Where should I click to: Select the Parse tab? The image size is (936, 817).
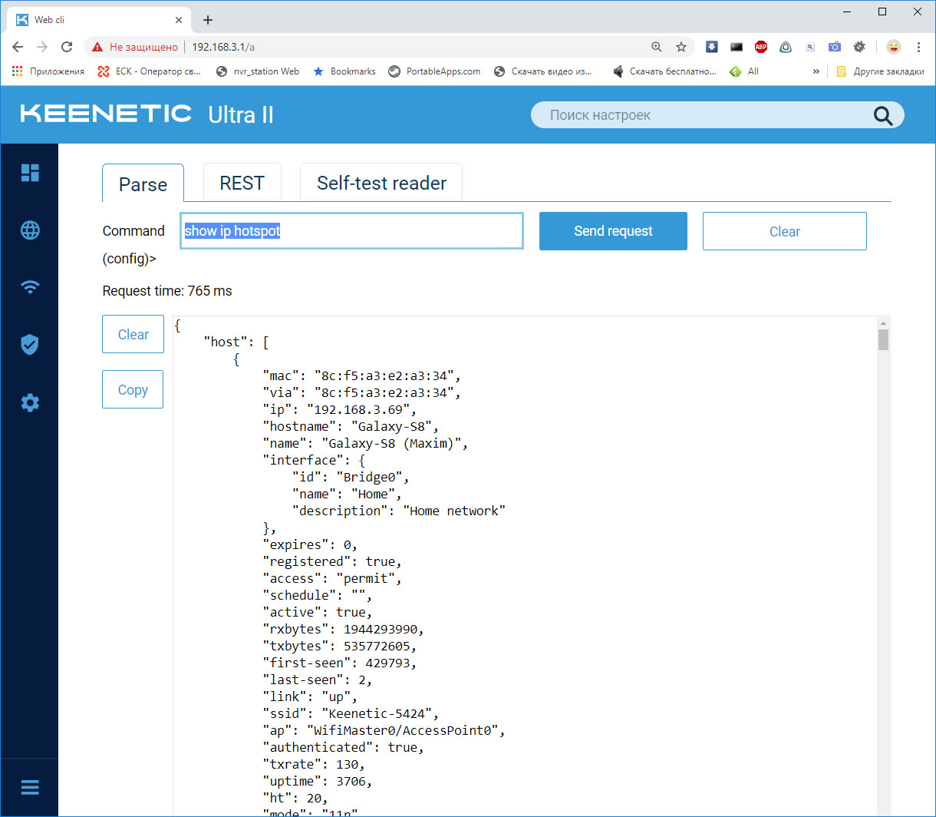pyautogui.click(x=143, y=184)
